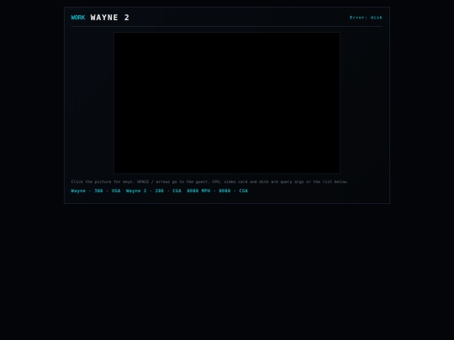Click the WAYNE 2 page title
Image resolution: width=454 pixels, height=340 pixels.
tap(110, 18)
